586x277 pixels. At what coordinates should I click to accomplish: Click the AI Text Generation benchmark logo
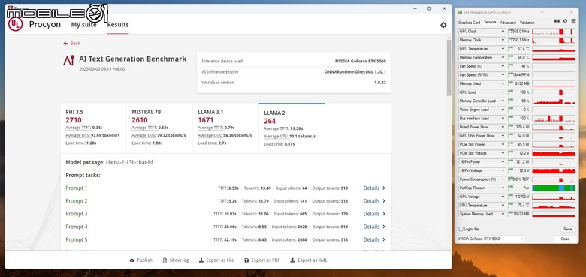69,61
